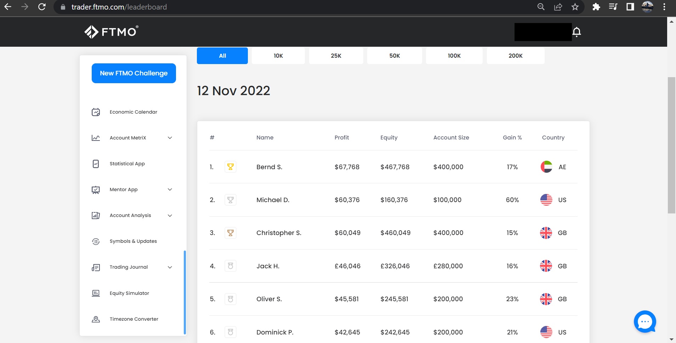This screenshot has height=343, width=676.
Task: Click the silver trophy beside Michael D.
Action: click(x=231, y=200)
